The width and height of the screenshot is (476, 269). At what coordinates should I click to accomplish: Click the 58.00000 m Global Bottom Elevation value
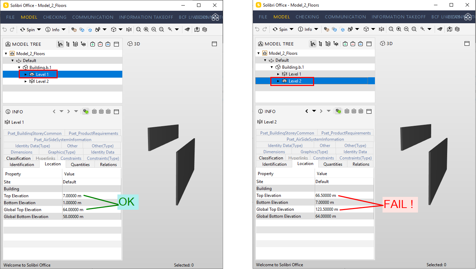(x=73, y=217)
